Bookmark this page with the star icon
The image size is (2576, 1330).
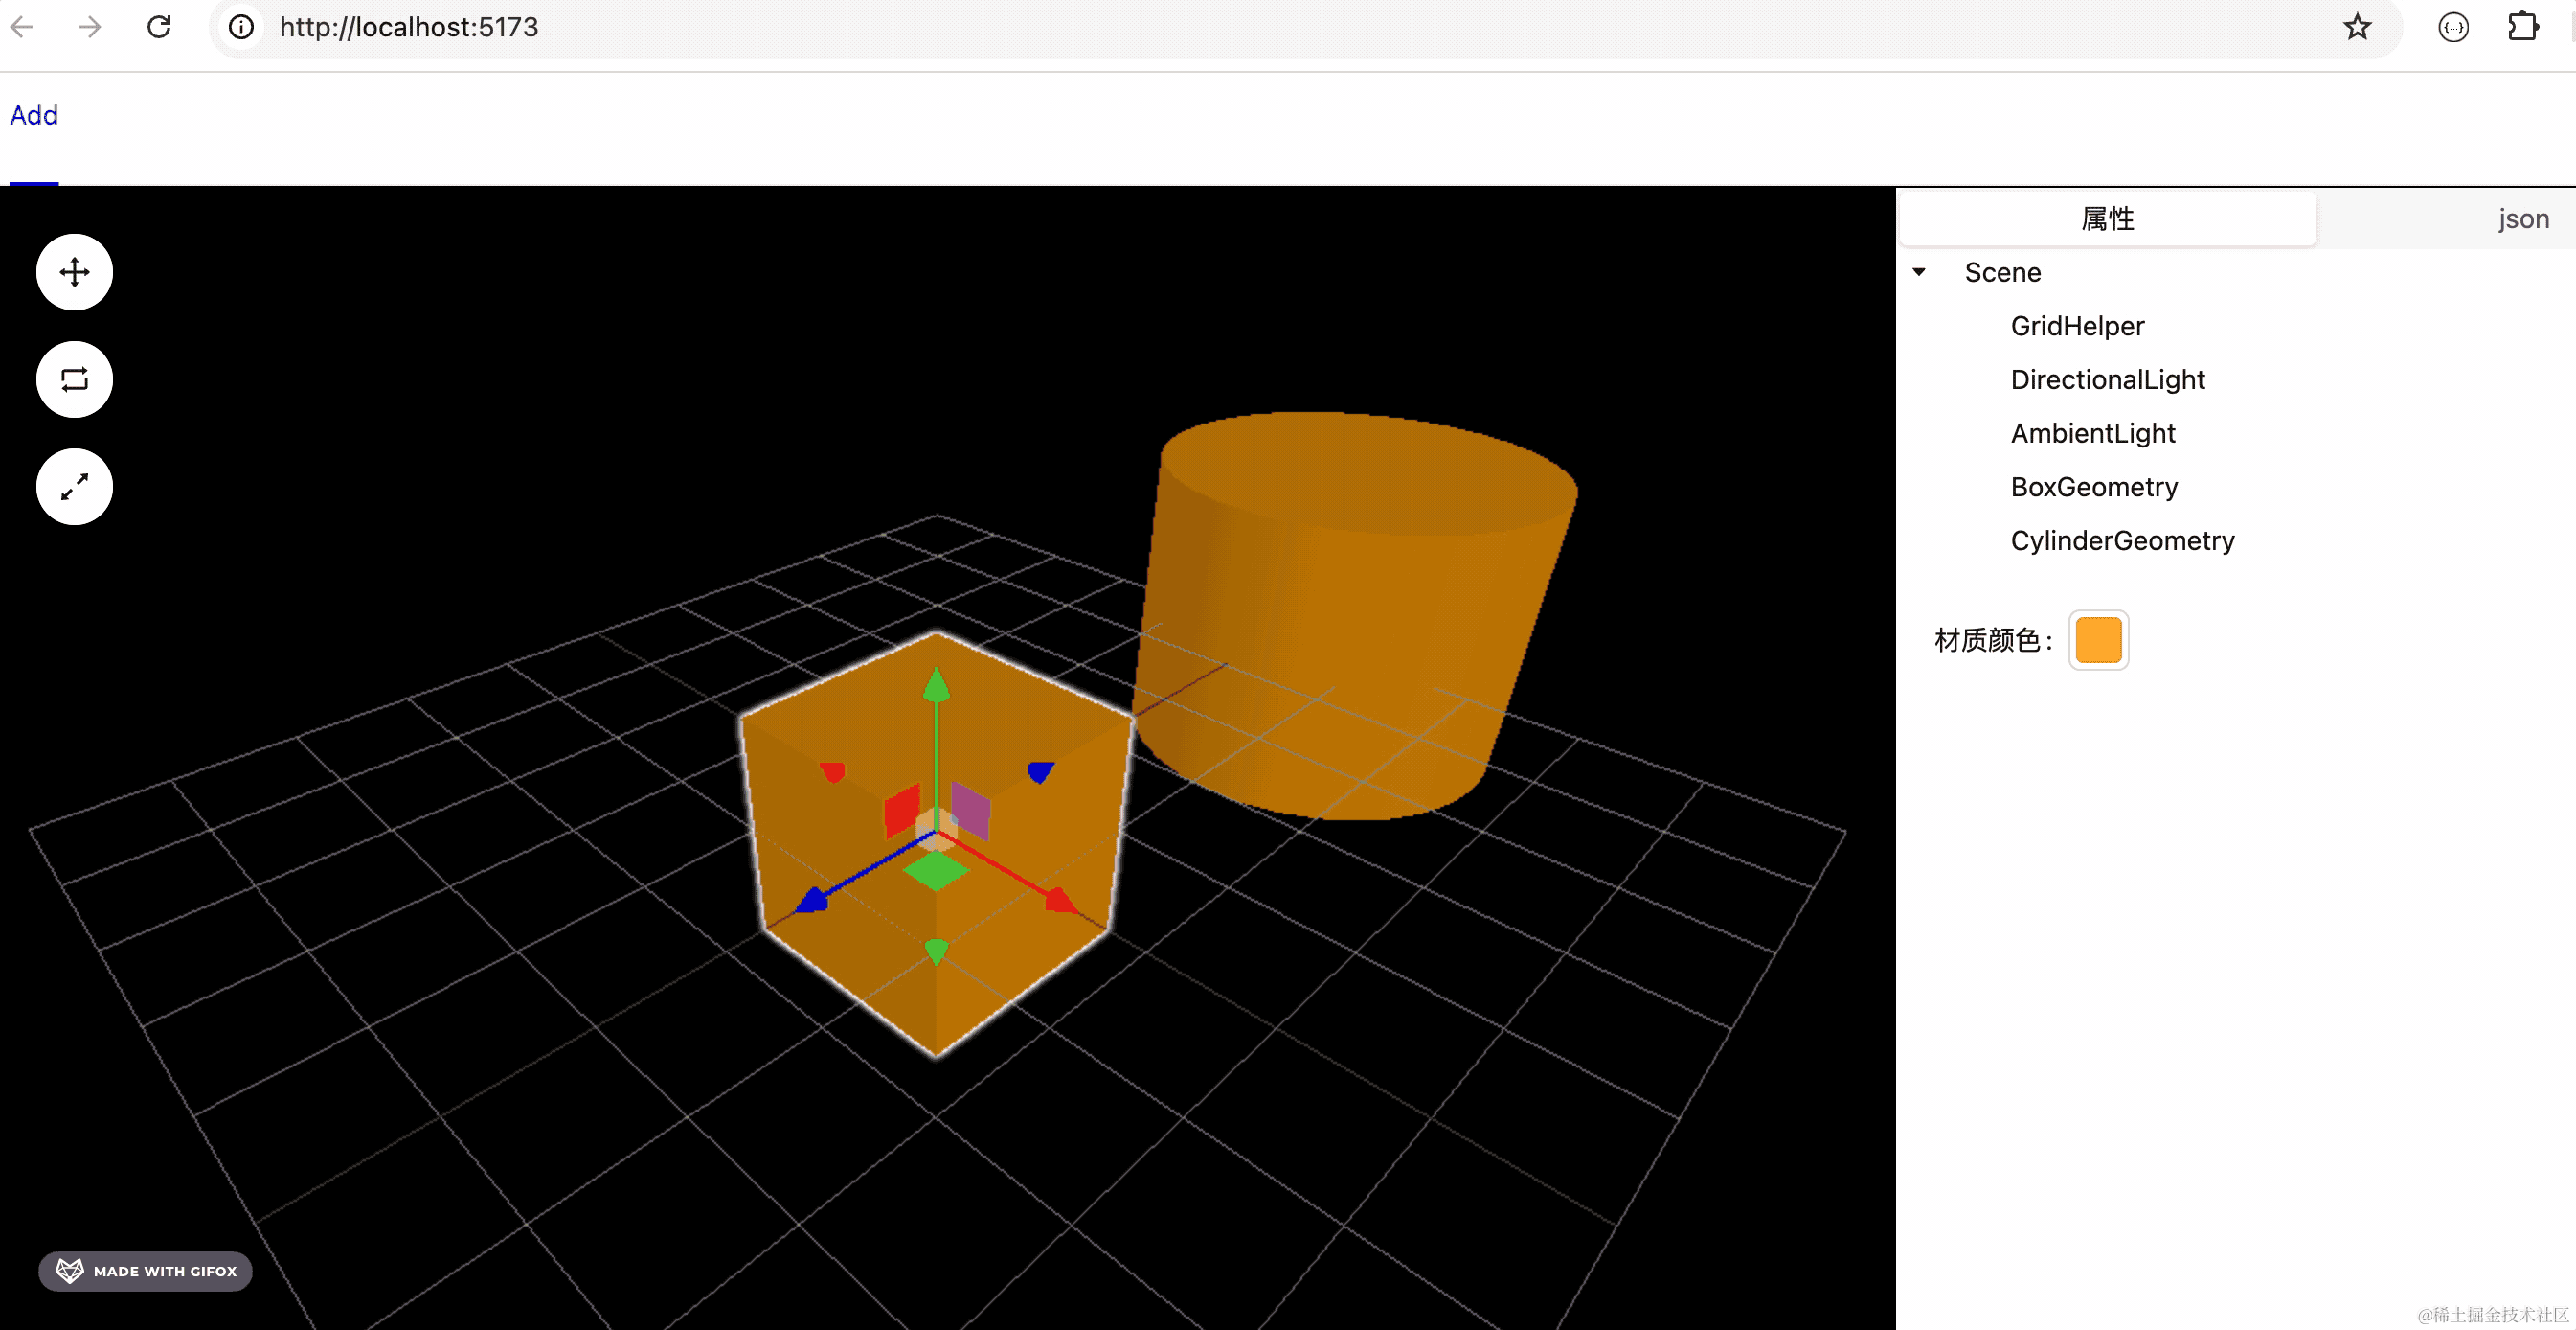click(x=2357, y=27)
